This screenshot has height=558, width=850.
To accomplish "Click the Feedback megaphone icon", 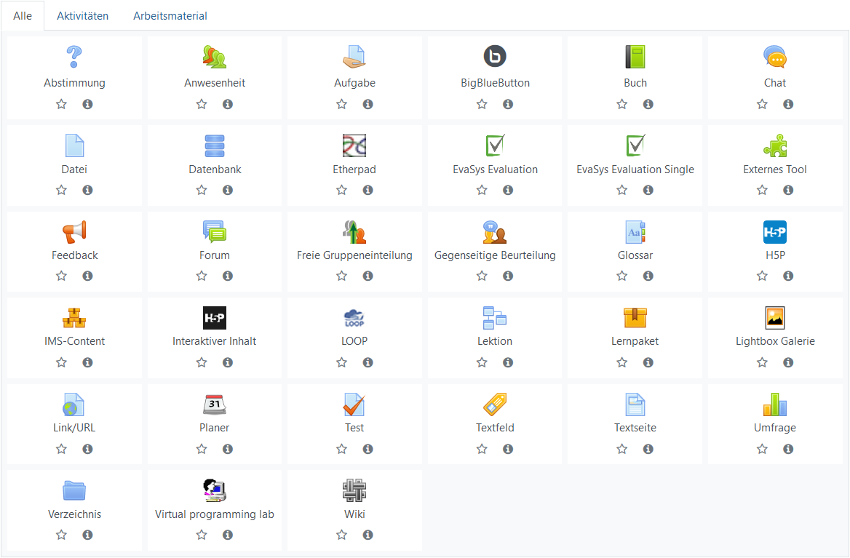I will click(74, 232).
